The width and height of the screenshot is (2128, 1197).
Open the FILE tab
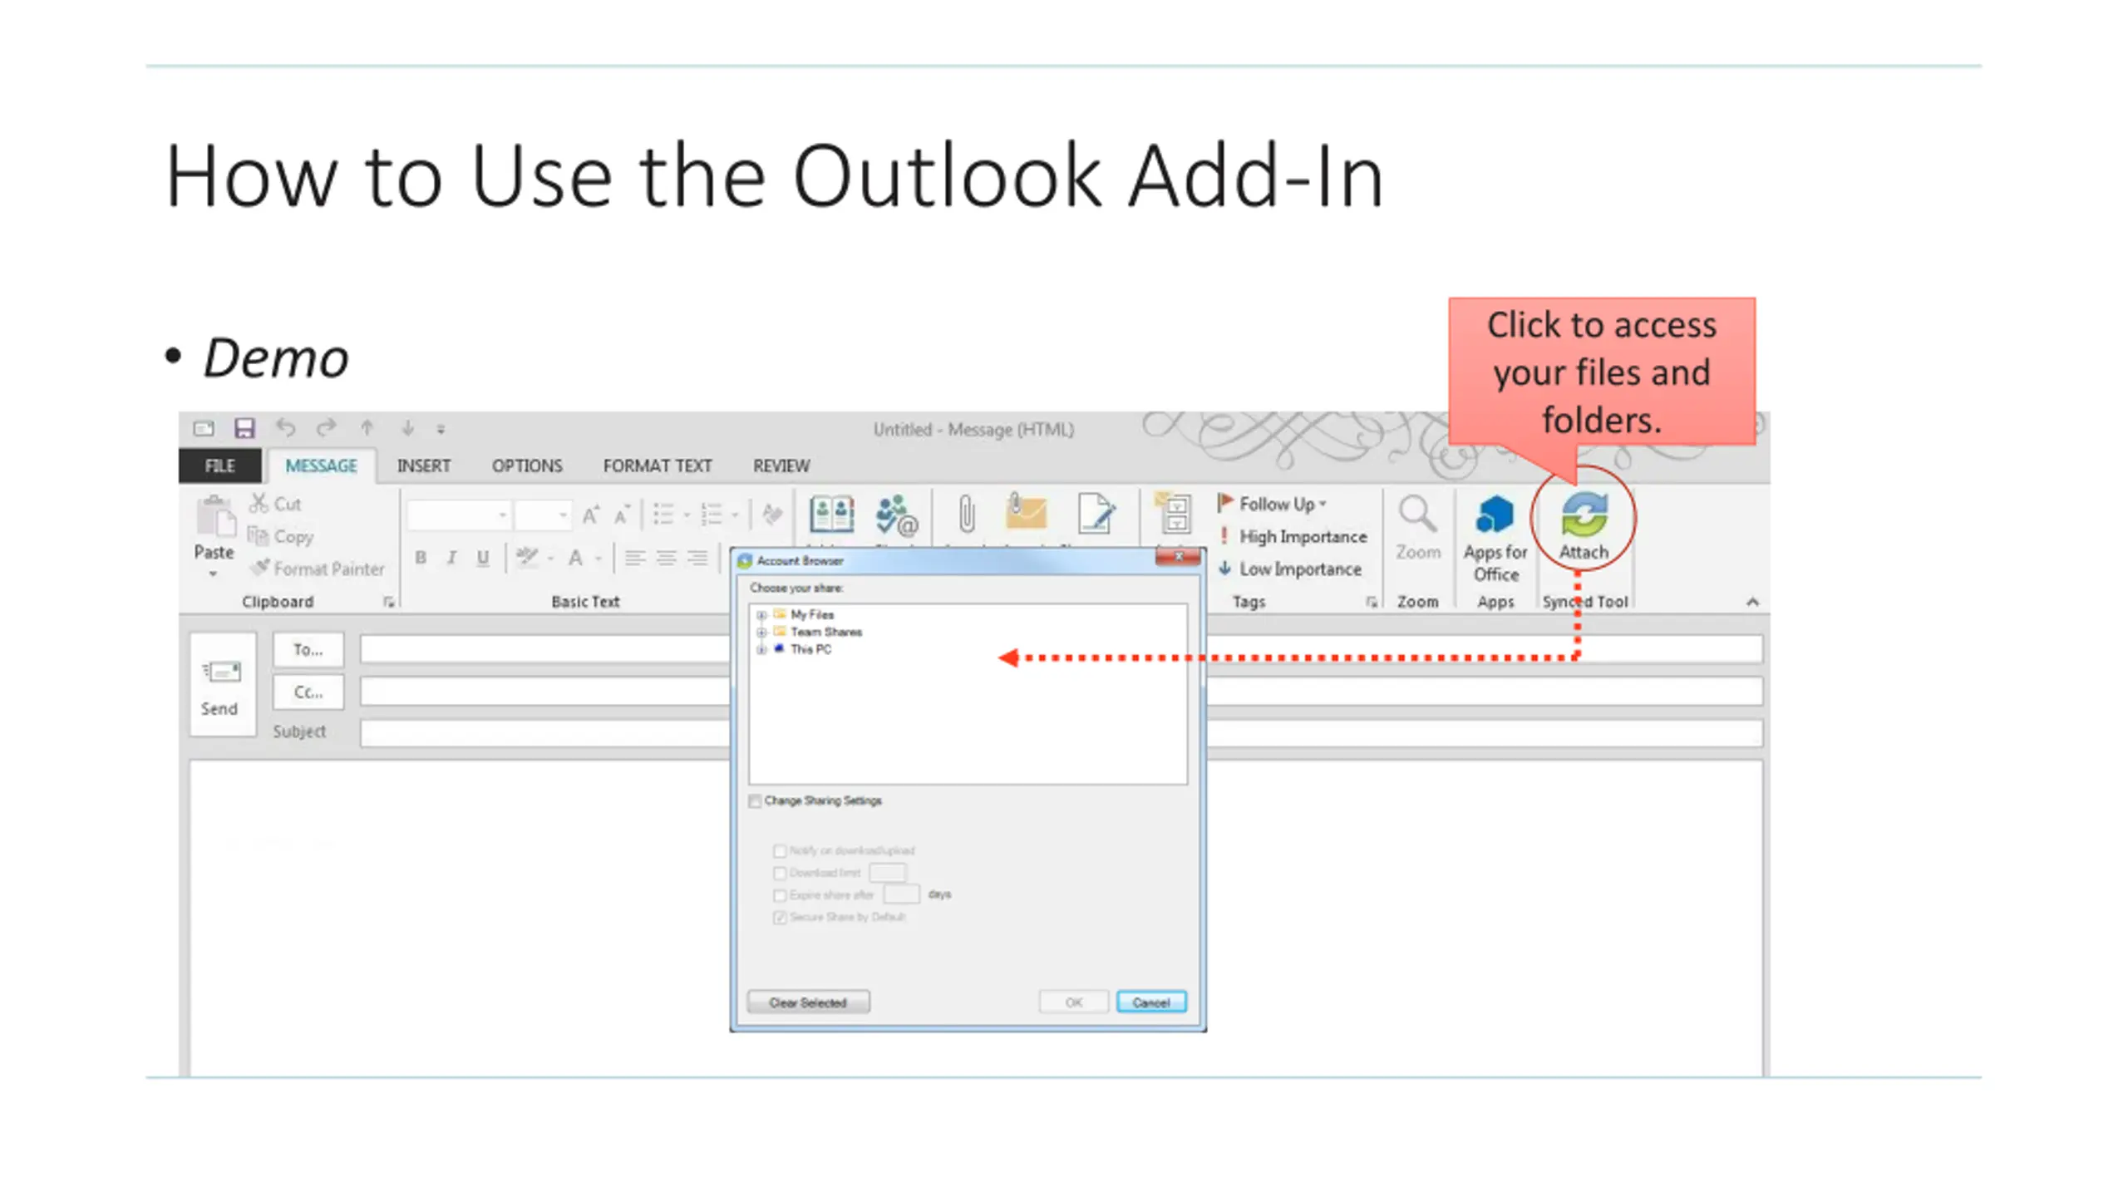click(220, 465)
